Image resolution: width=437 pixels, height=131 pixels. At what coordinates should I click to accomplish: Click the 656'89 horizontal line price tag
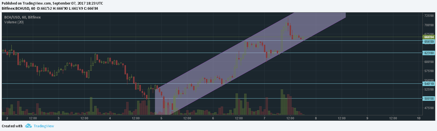tap(429, 41)
